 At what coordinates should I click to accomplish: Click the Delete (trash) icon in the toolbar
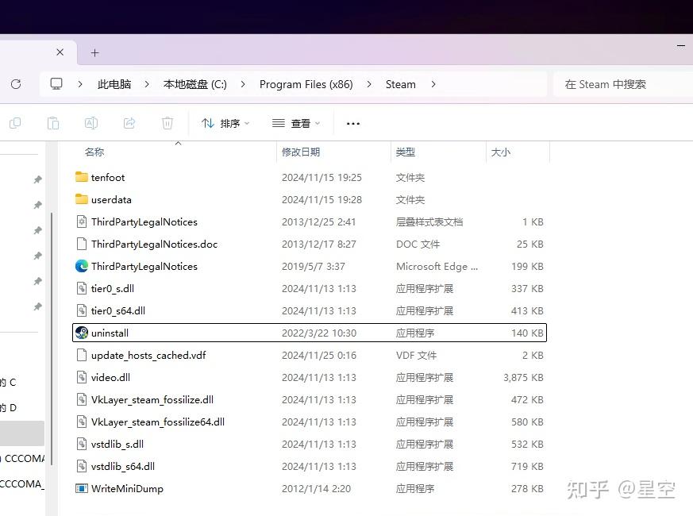point(167,123)
